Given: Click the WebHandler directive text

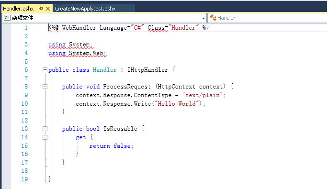Looking at the screenshot, I should pyautogui.click(x=79, y=28).
